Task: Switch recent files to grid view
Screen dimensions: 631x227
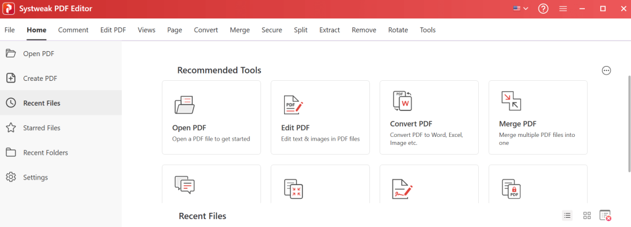Action: [587, 216]
